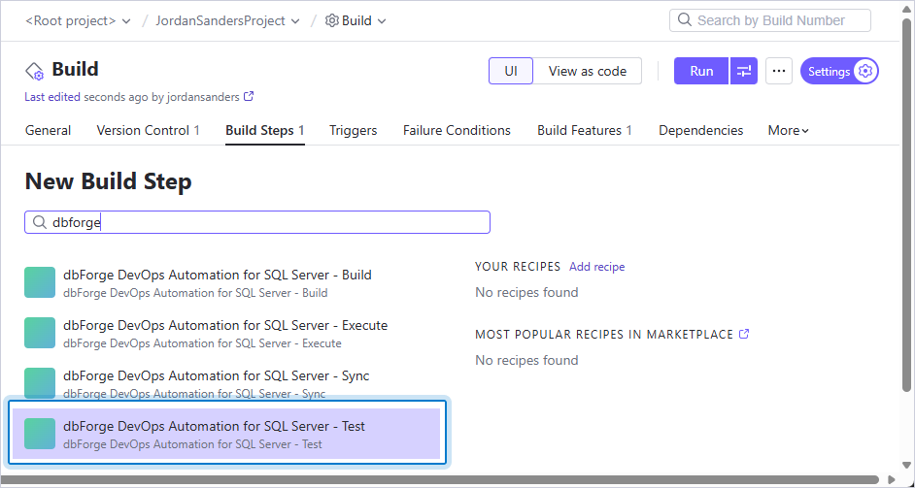Select the dbForge Sync step icon
915x488 pixels.
pos(40,383)
